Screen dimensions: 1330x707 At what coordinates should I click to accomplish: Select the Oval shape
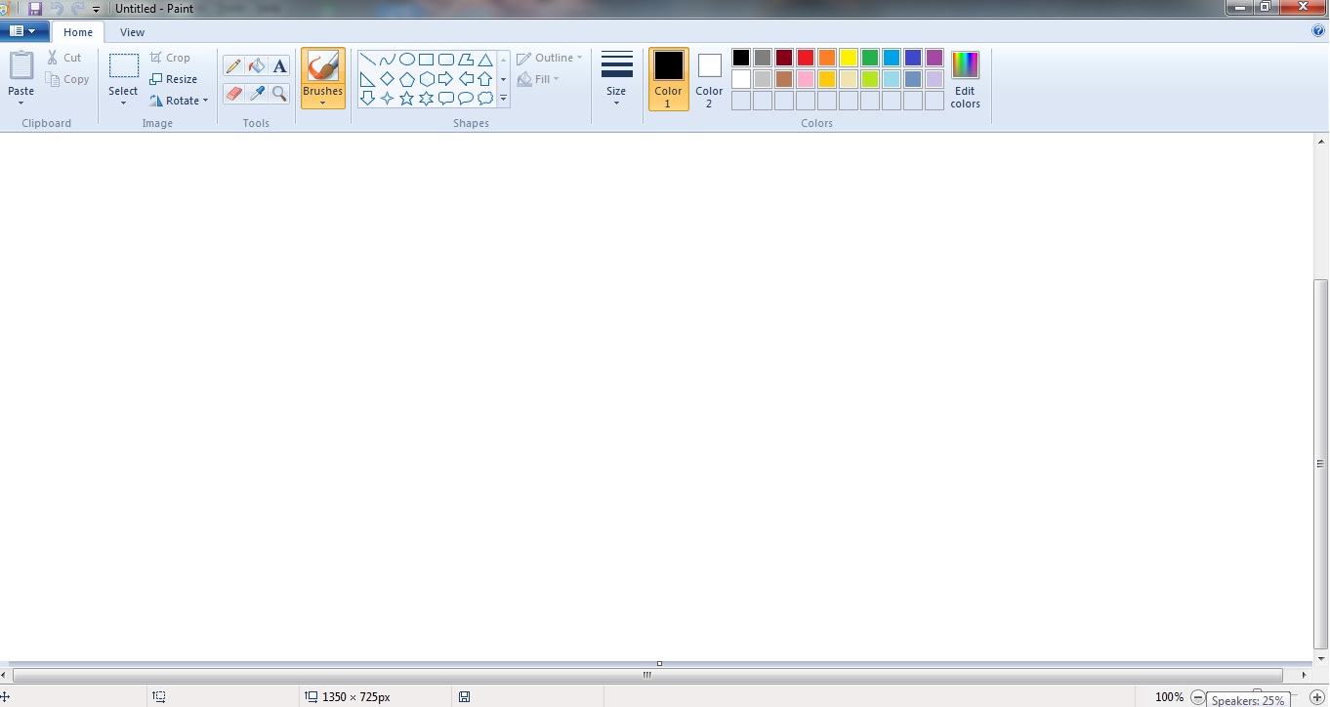(407, 60)
